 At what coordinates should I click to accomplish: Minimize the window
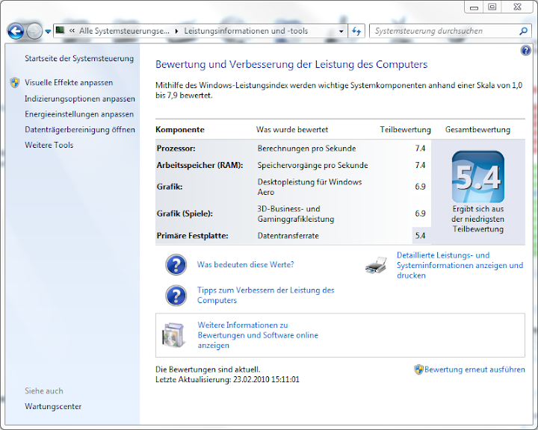coord(474,7)
